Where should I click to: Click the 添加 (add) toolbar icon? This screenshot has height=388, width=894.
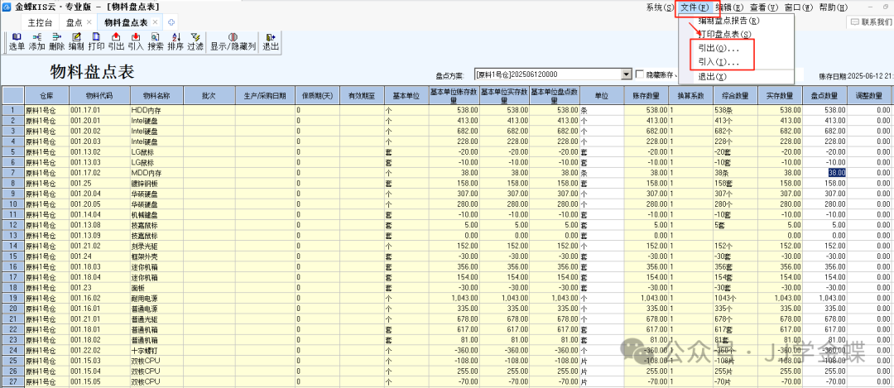click(36, 42)
